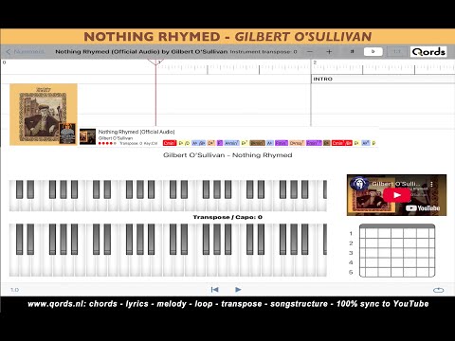Click the YouTube channel avatar icon
Screen dimensions: 455x341
(x=359, y=184)
